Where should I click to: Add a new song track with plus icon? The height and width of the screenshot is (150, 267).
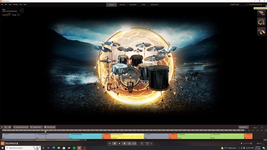262,127
